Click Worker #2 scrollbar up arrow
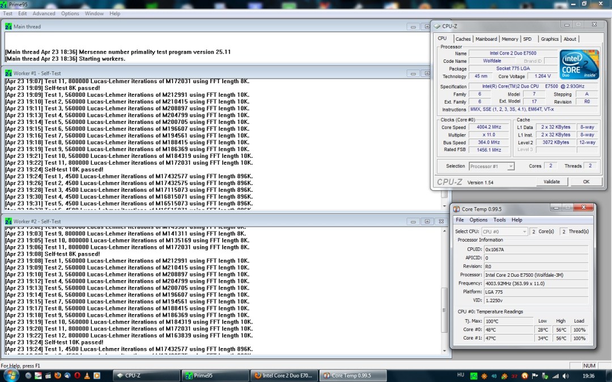612x382 pixels. click(x=444, y=231)
